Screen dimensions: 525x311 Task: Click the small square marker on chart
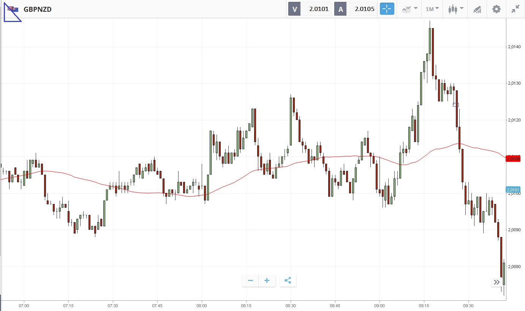[x=456, y=105]
